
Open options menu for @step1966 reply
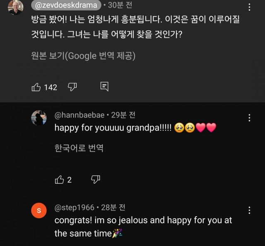(x=249, y=210)
